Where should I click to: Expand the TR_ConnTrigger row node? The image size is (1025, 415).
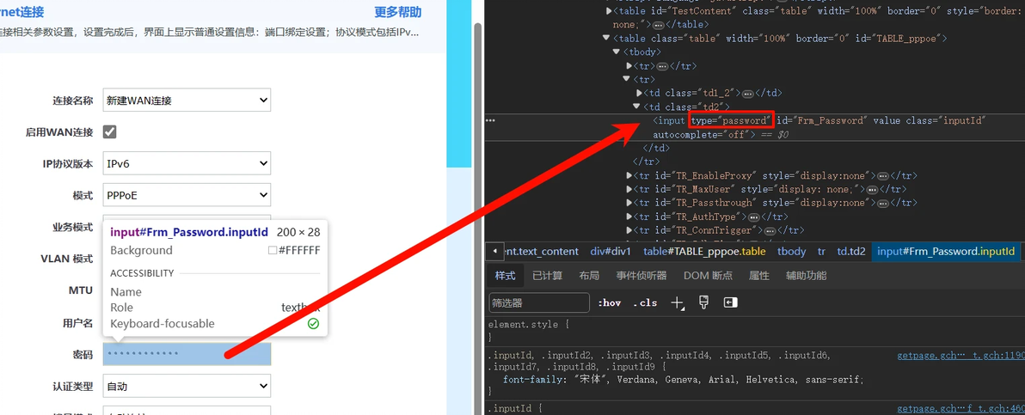pyautogui.click(x=629, y=231)
